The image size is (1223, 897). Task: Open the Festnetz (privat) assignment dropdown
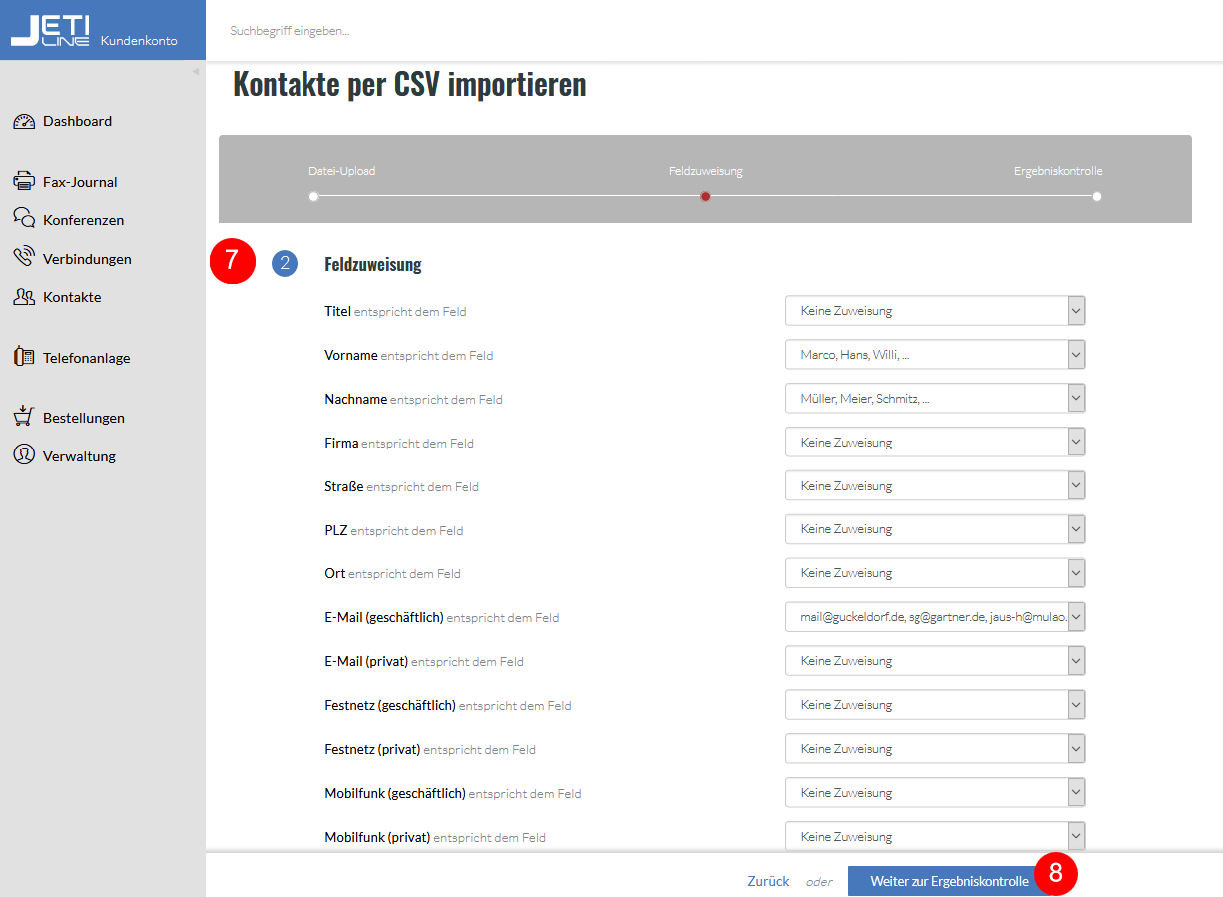(x=934, y=749)
